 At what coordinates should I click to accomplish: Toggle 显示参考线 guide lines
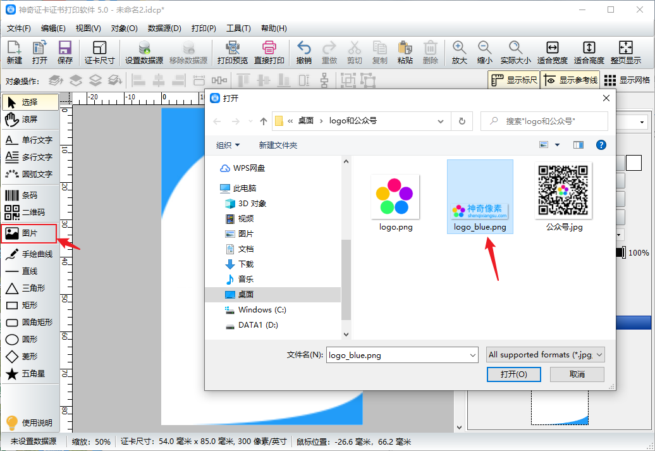point(571,80)
